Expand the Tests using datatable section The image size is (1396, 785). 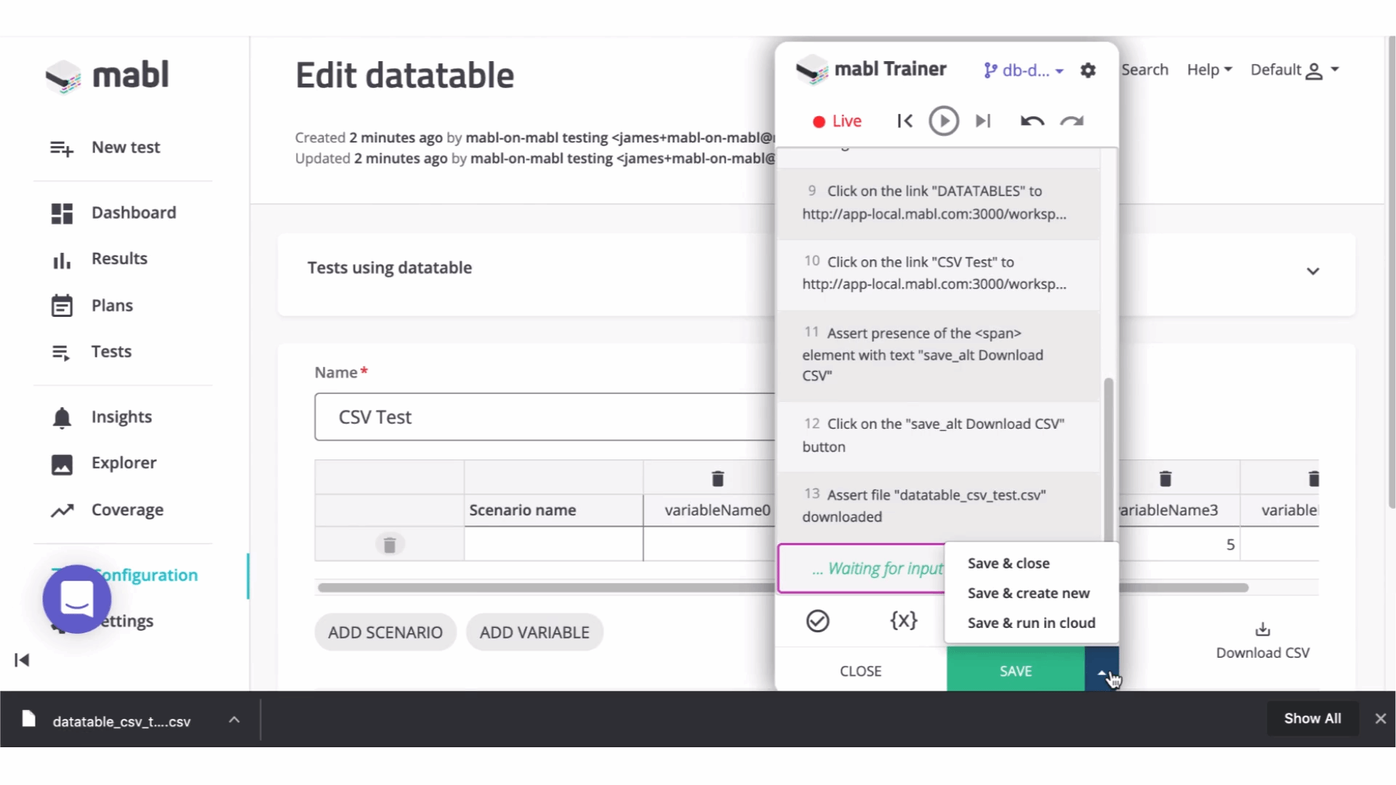point(1312,271)
